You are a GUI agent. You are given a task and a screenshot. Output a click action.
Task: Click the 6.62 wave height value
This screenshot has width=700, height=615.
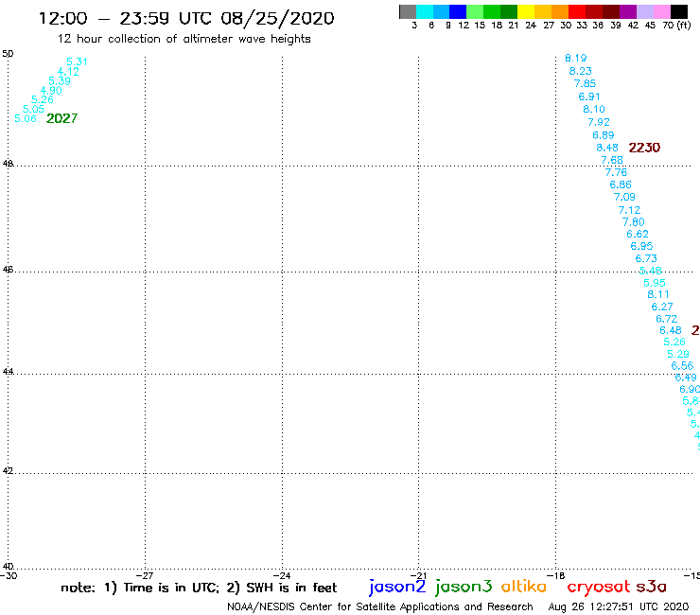tap(638, 234)
